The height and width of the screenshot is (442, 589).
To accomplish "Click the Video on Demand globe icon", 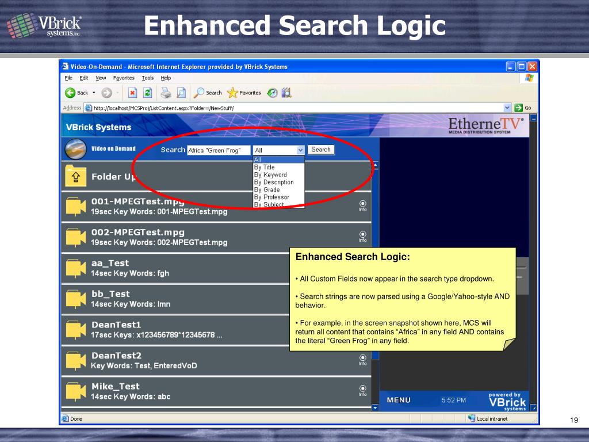I will pos(75,149).
